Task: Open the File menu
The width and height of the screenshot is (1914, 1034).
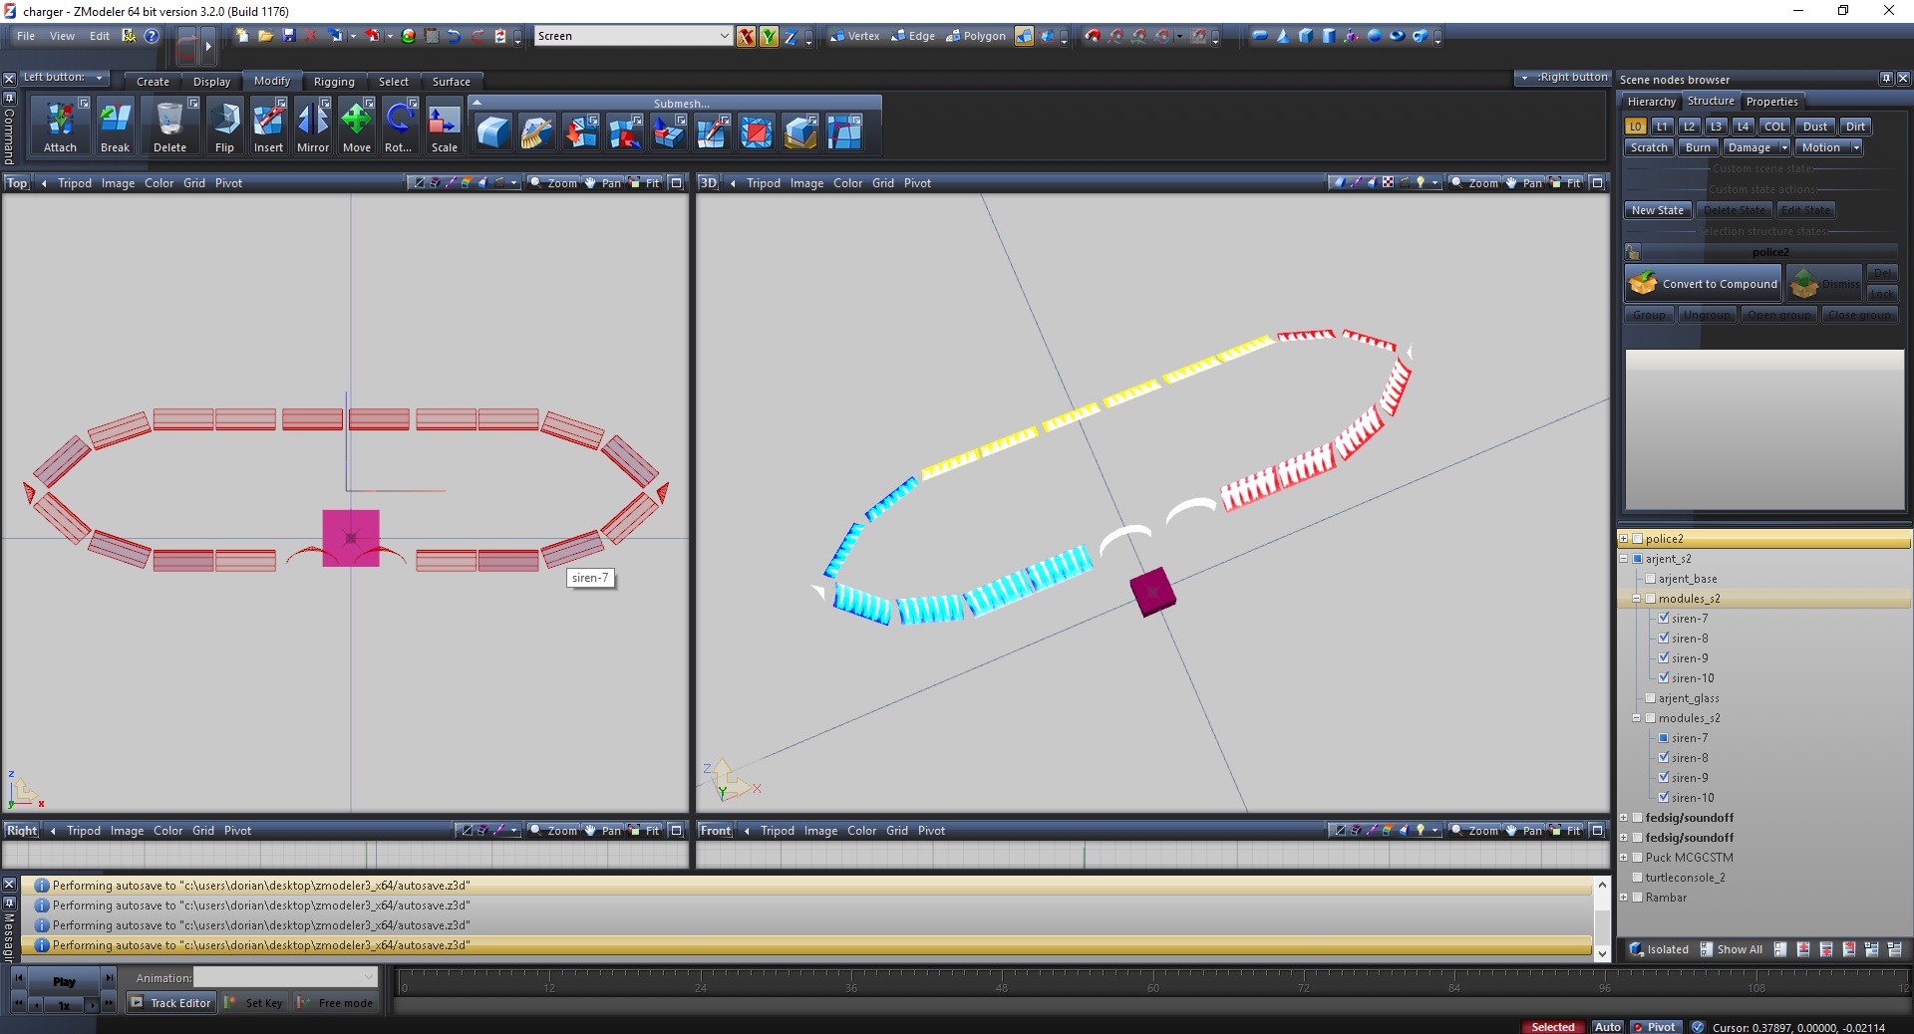Action: click(26, 36)
